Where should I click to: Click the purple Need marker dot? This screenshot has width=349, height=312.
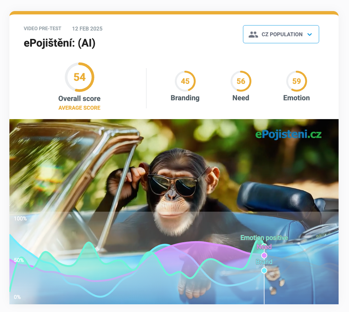click(x=264, y=255)
